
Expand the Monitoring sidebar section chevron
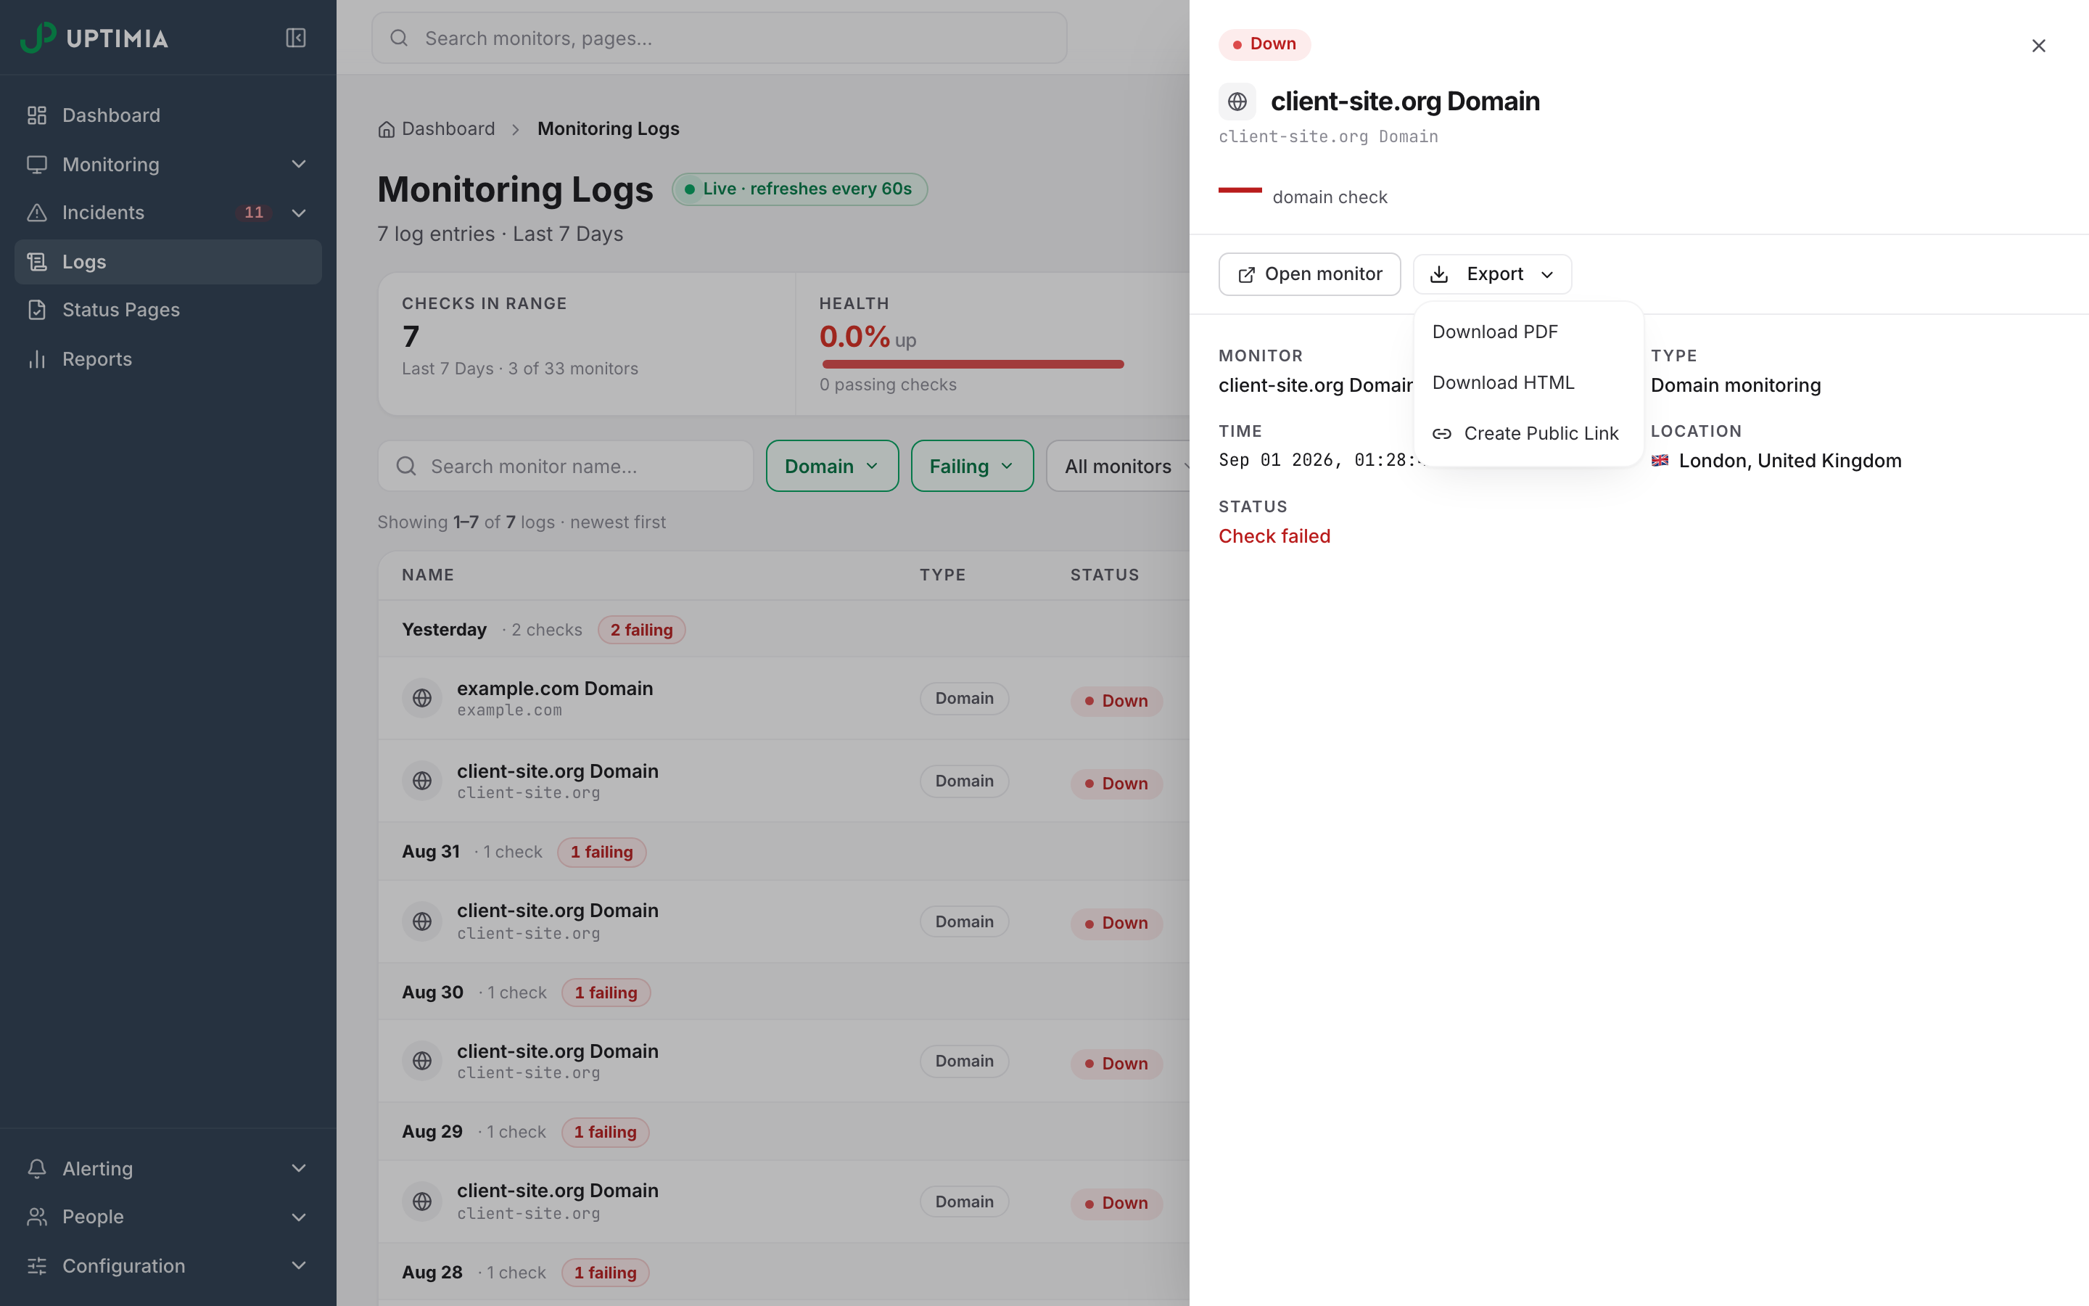tap(299, 164)
